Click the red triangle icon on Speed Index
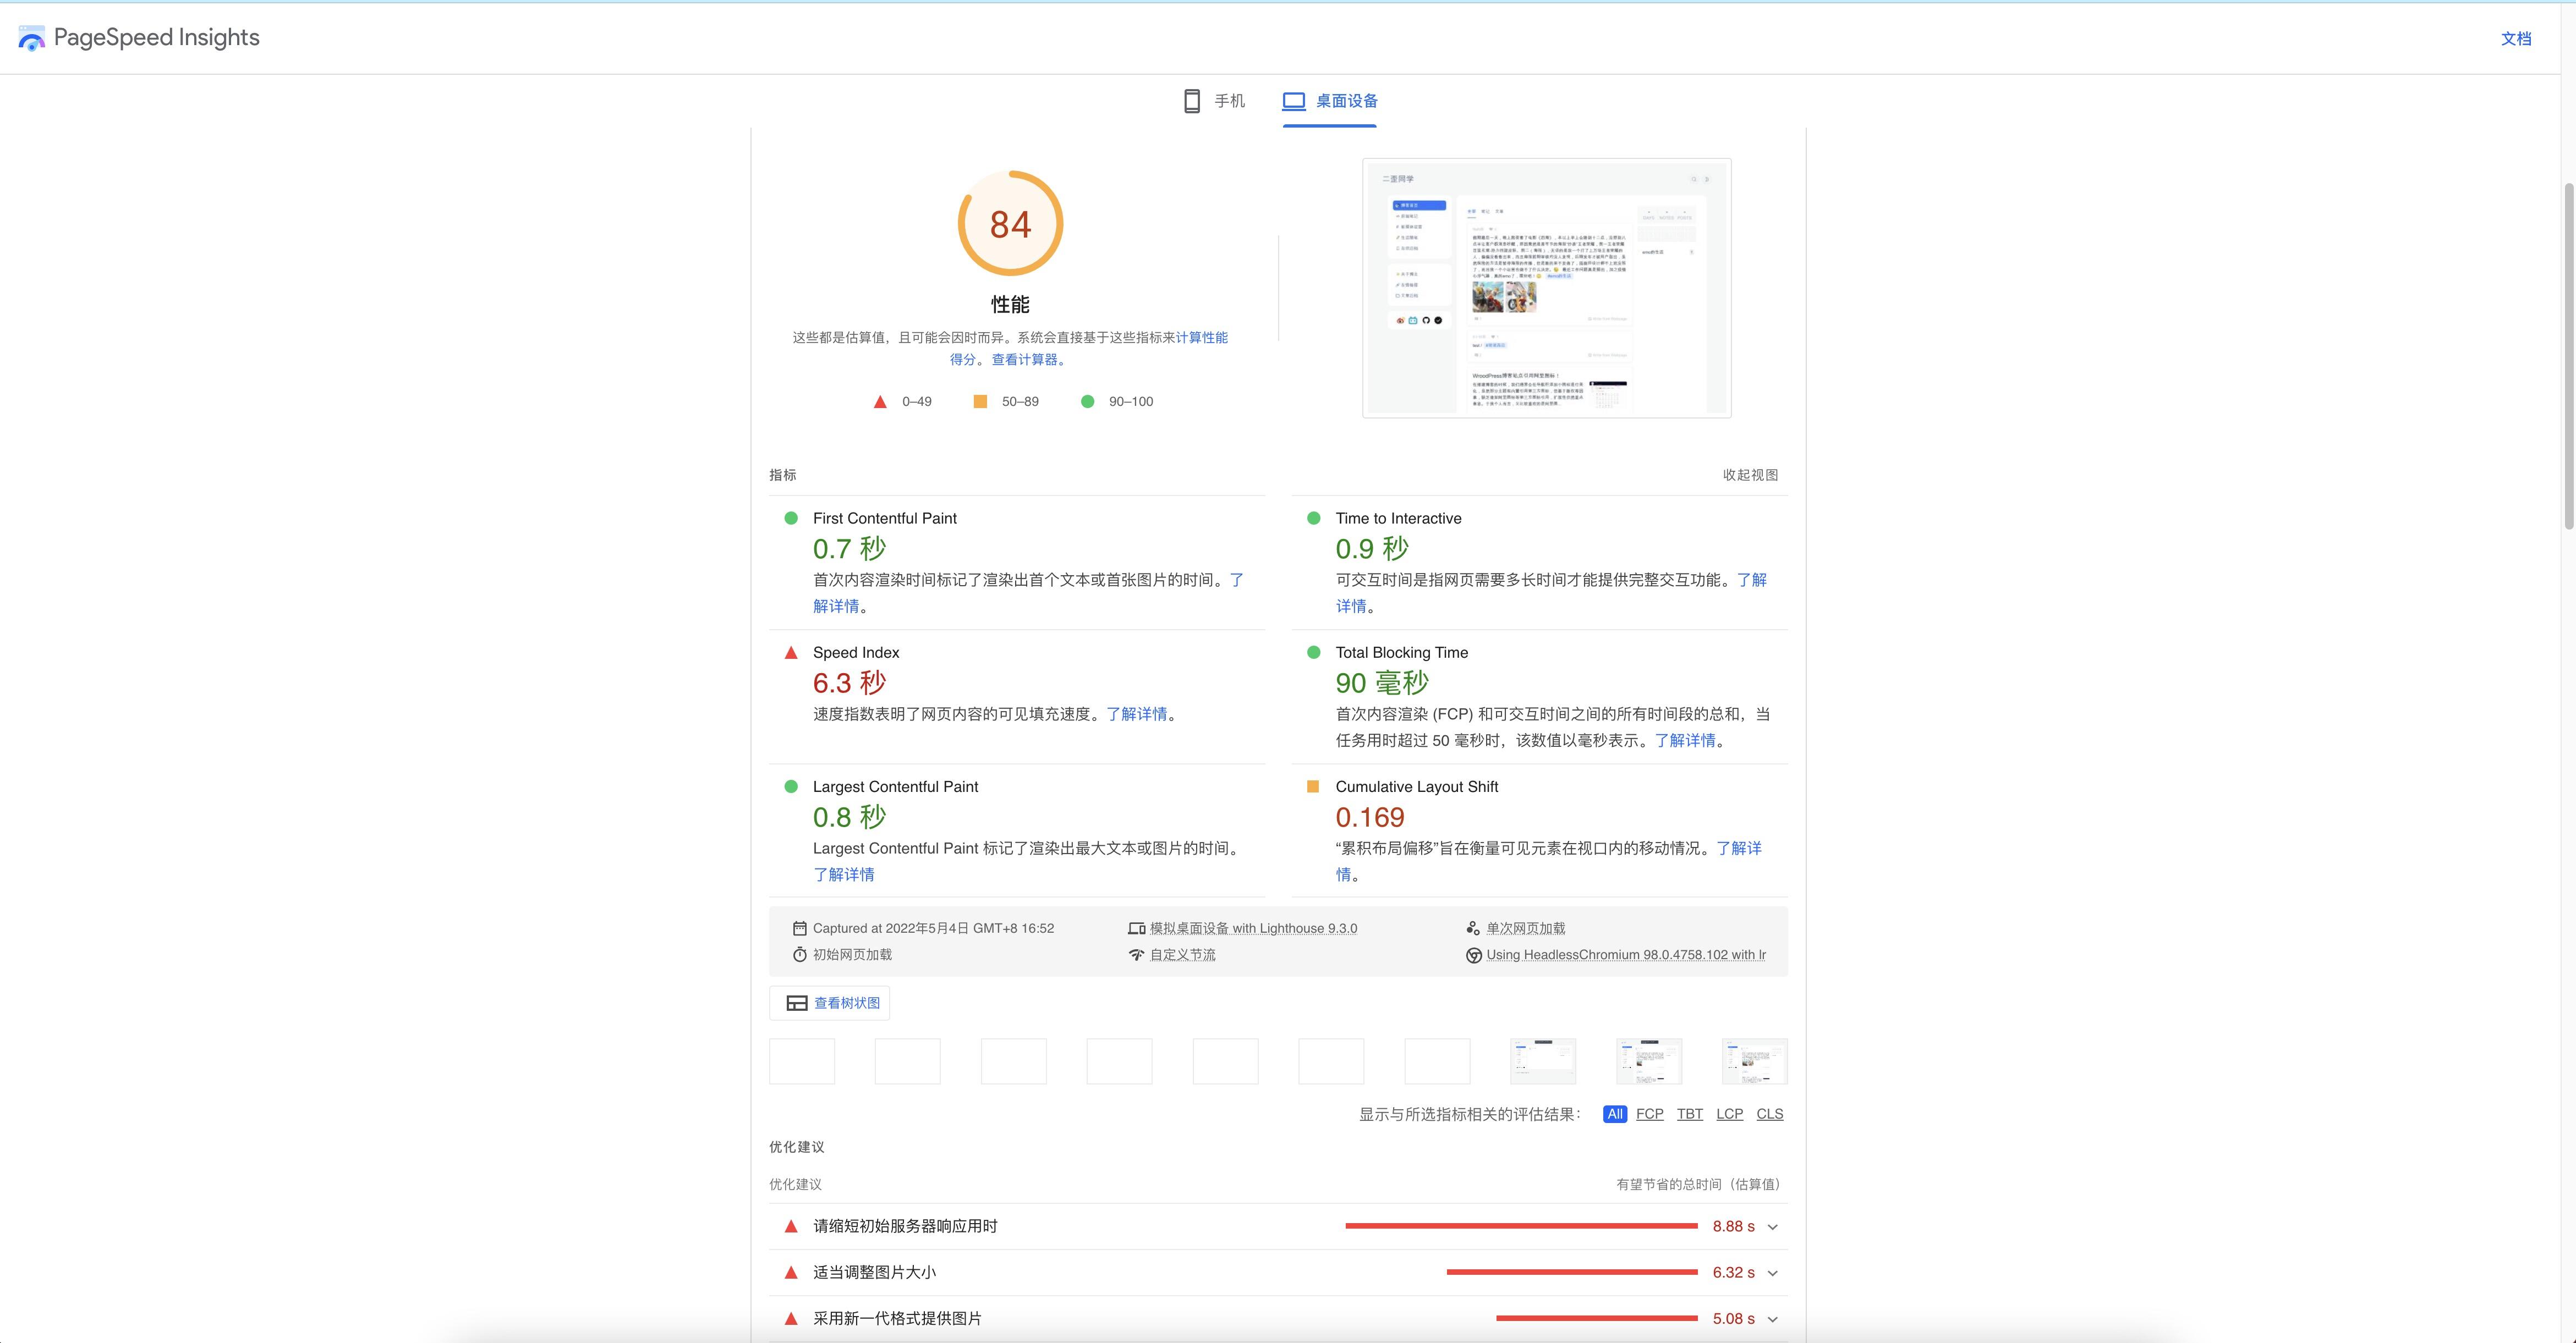Screen dimensions: 2576x1343 pyautogui.click(x=791, y=652)
